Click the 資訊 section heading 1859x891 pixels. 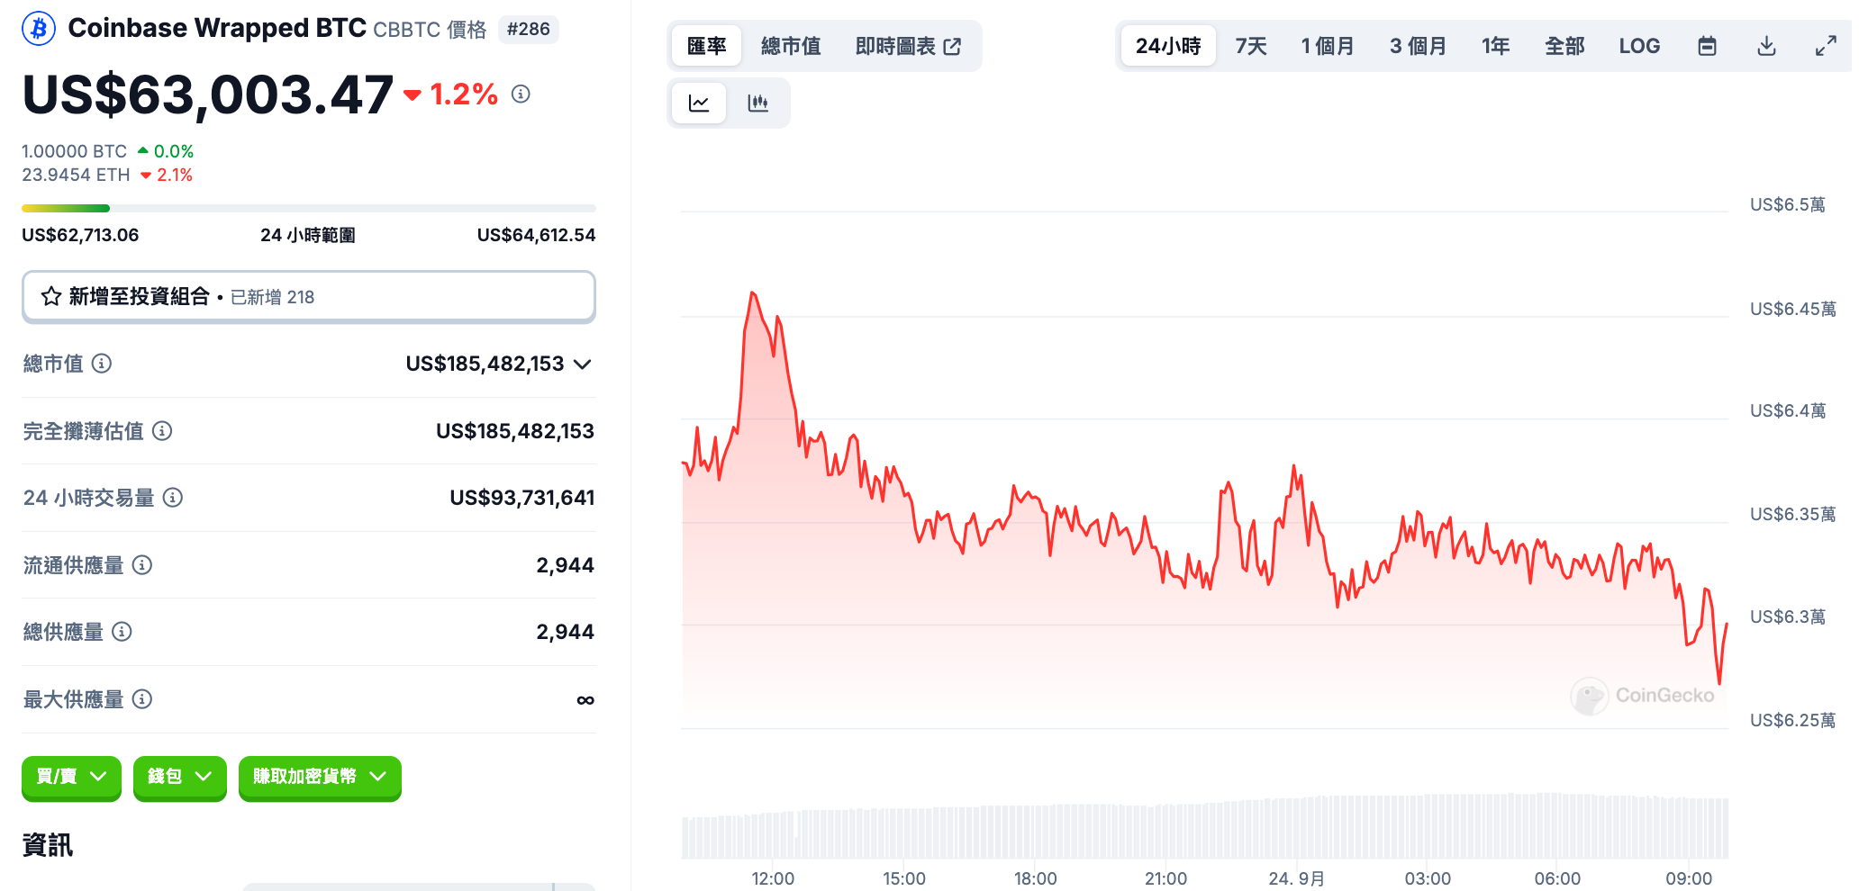point(48,845)
